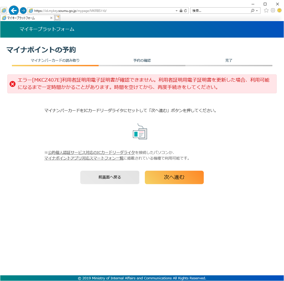Open a new browser tab
284x281 pixels.
(x=57, y=18)
